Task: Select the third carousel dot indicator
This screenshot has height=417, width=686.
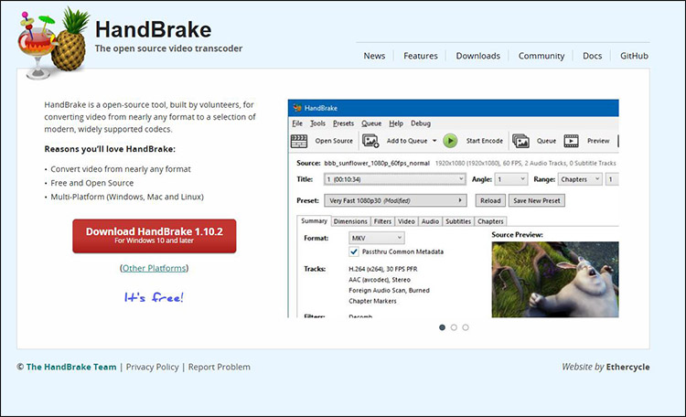Action: point(466,326)
